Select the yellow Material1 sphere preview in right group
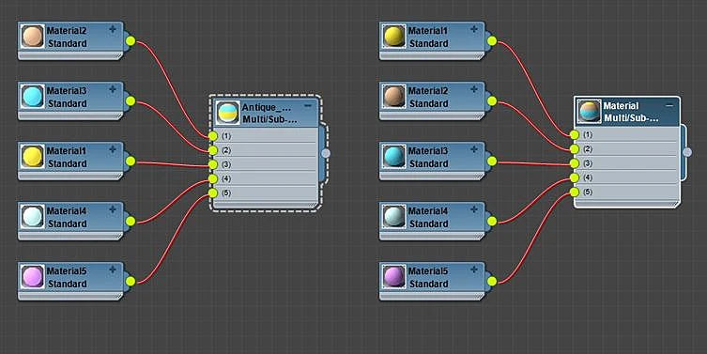 (394, 37)
